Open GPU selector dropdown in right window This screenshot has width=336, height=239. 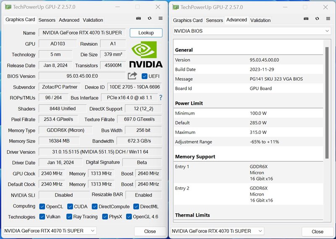point(218,231)
